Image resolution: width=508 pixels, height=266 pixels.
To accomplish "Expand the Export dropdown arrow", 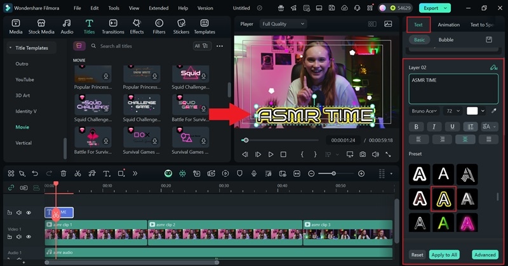I will (446, 8).
